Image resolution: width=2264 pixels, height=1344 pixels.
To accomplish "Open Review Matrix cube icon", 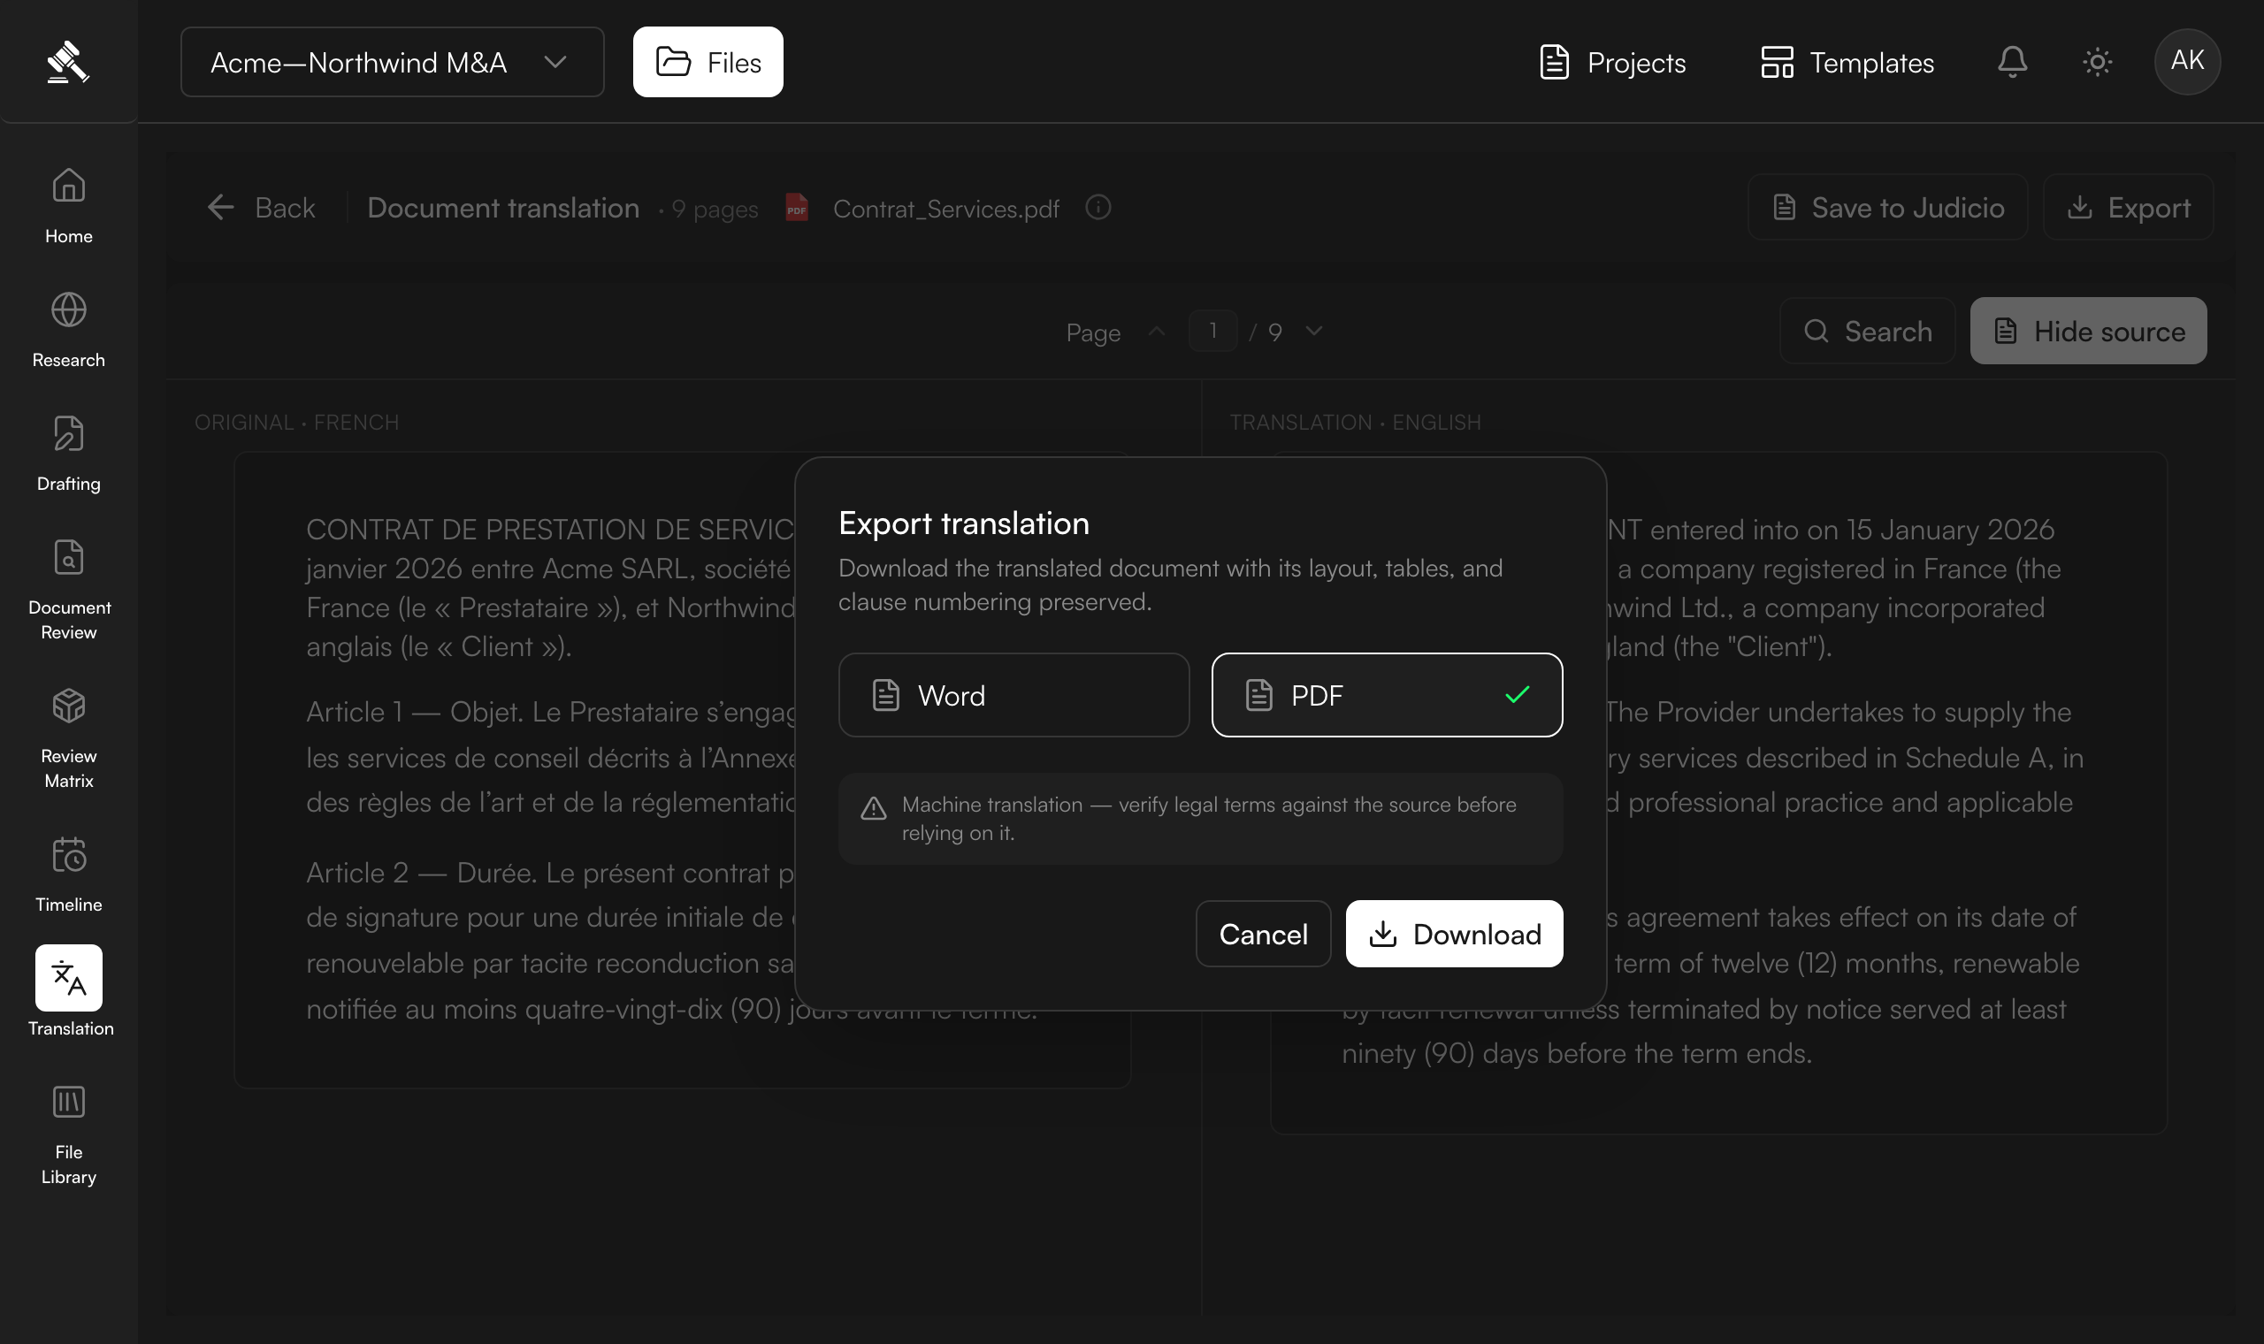I will [69, 706].
